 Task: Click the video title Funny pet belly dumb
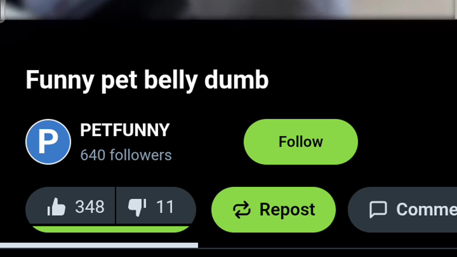(147, 80)
